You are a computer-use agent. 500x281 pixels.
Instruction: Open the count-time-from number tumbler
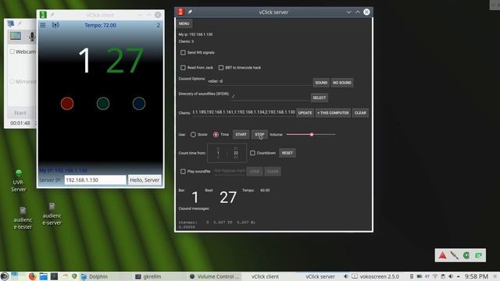coord(227,153)
